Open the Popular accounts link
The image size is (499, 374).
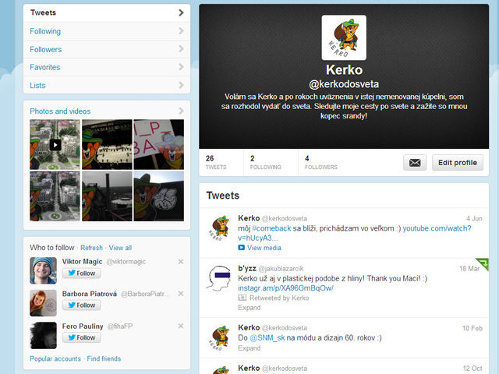pos(55,358)
